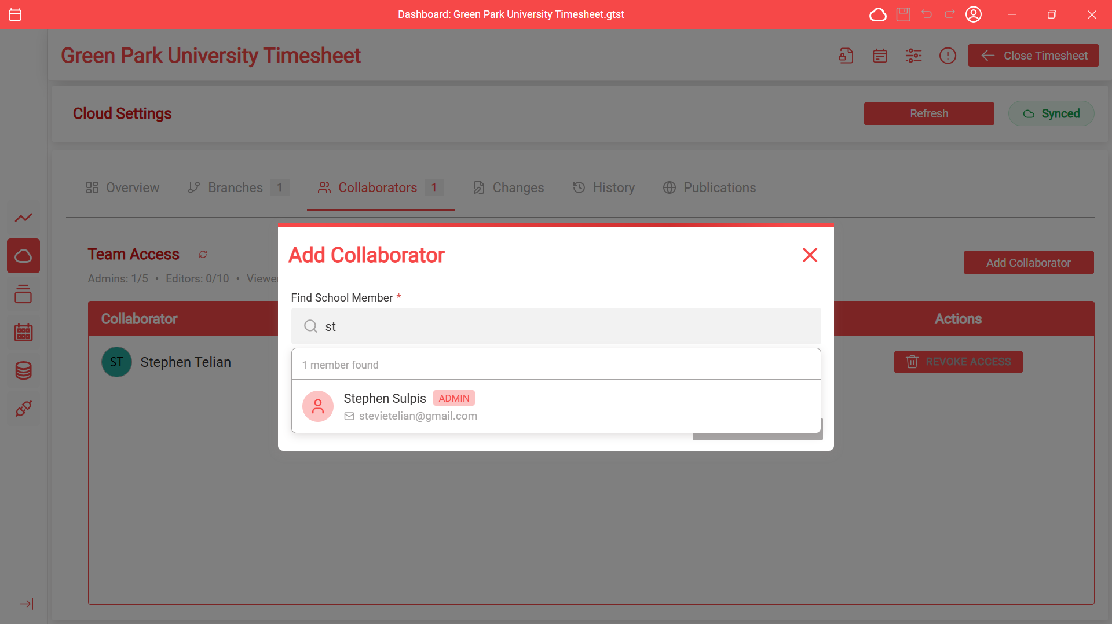Click the Refresh button in Cloud Settings
The width and height of the screenshot is (1112, 625).
[929, 113]
